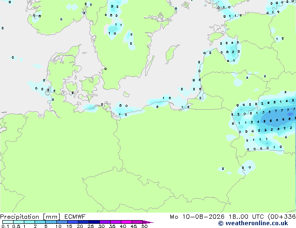Select the 2–5 mm legend color box
296x228 pixels.
(40, 222)
